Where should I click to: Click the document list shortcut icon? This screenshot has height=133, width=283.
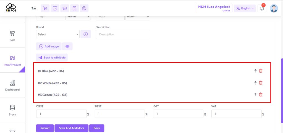pyautogui.click(x=74, y=8)
